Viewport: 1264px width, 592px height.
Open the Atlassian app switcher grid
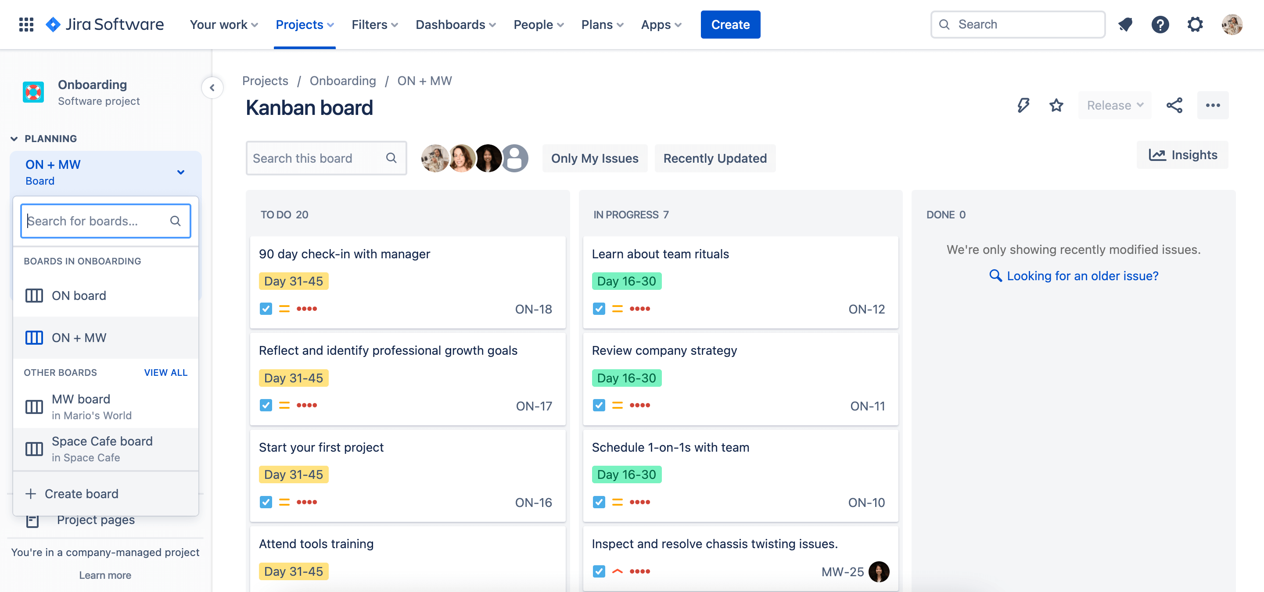click(26, 24)
